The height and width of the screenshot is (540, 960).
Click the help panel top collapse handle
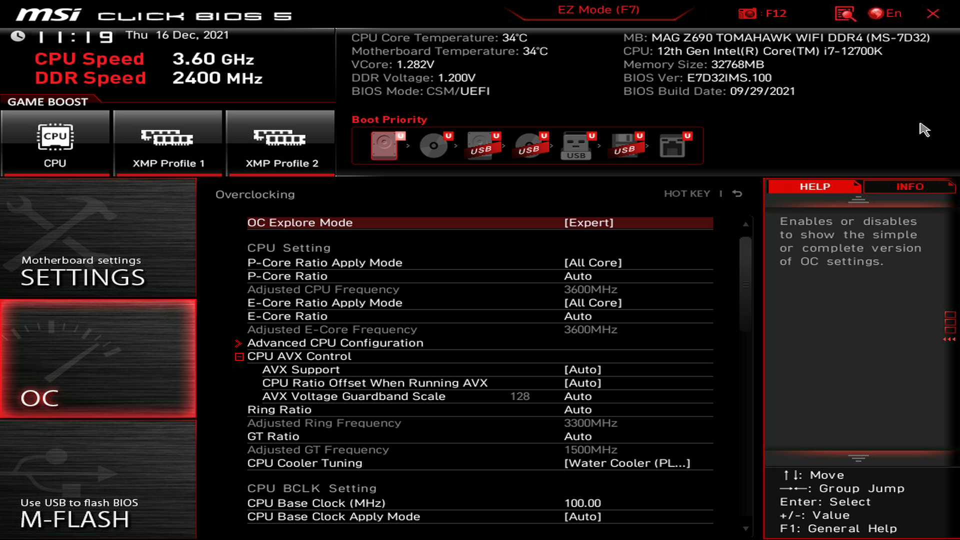pos(858,199)
